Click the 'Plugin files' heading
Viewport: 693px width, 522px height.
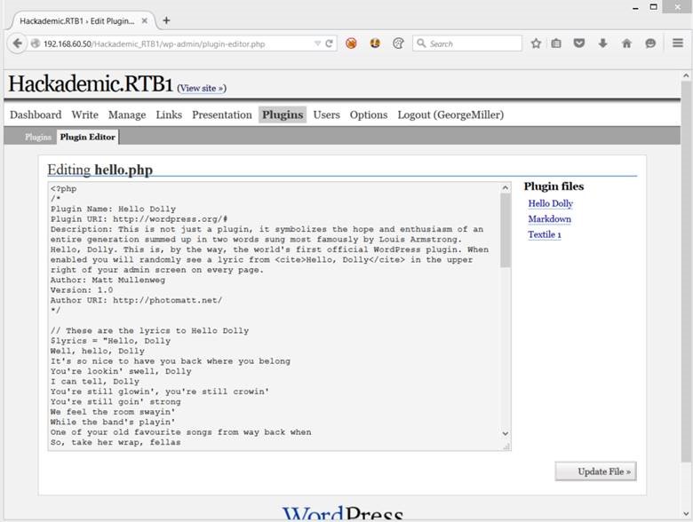(554, 186)
